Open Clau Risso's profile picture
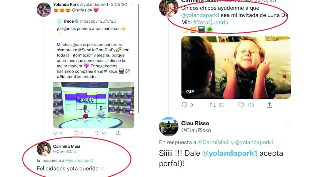The height and width of the screenshot is (177, 315). [169, 126]
